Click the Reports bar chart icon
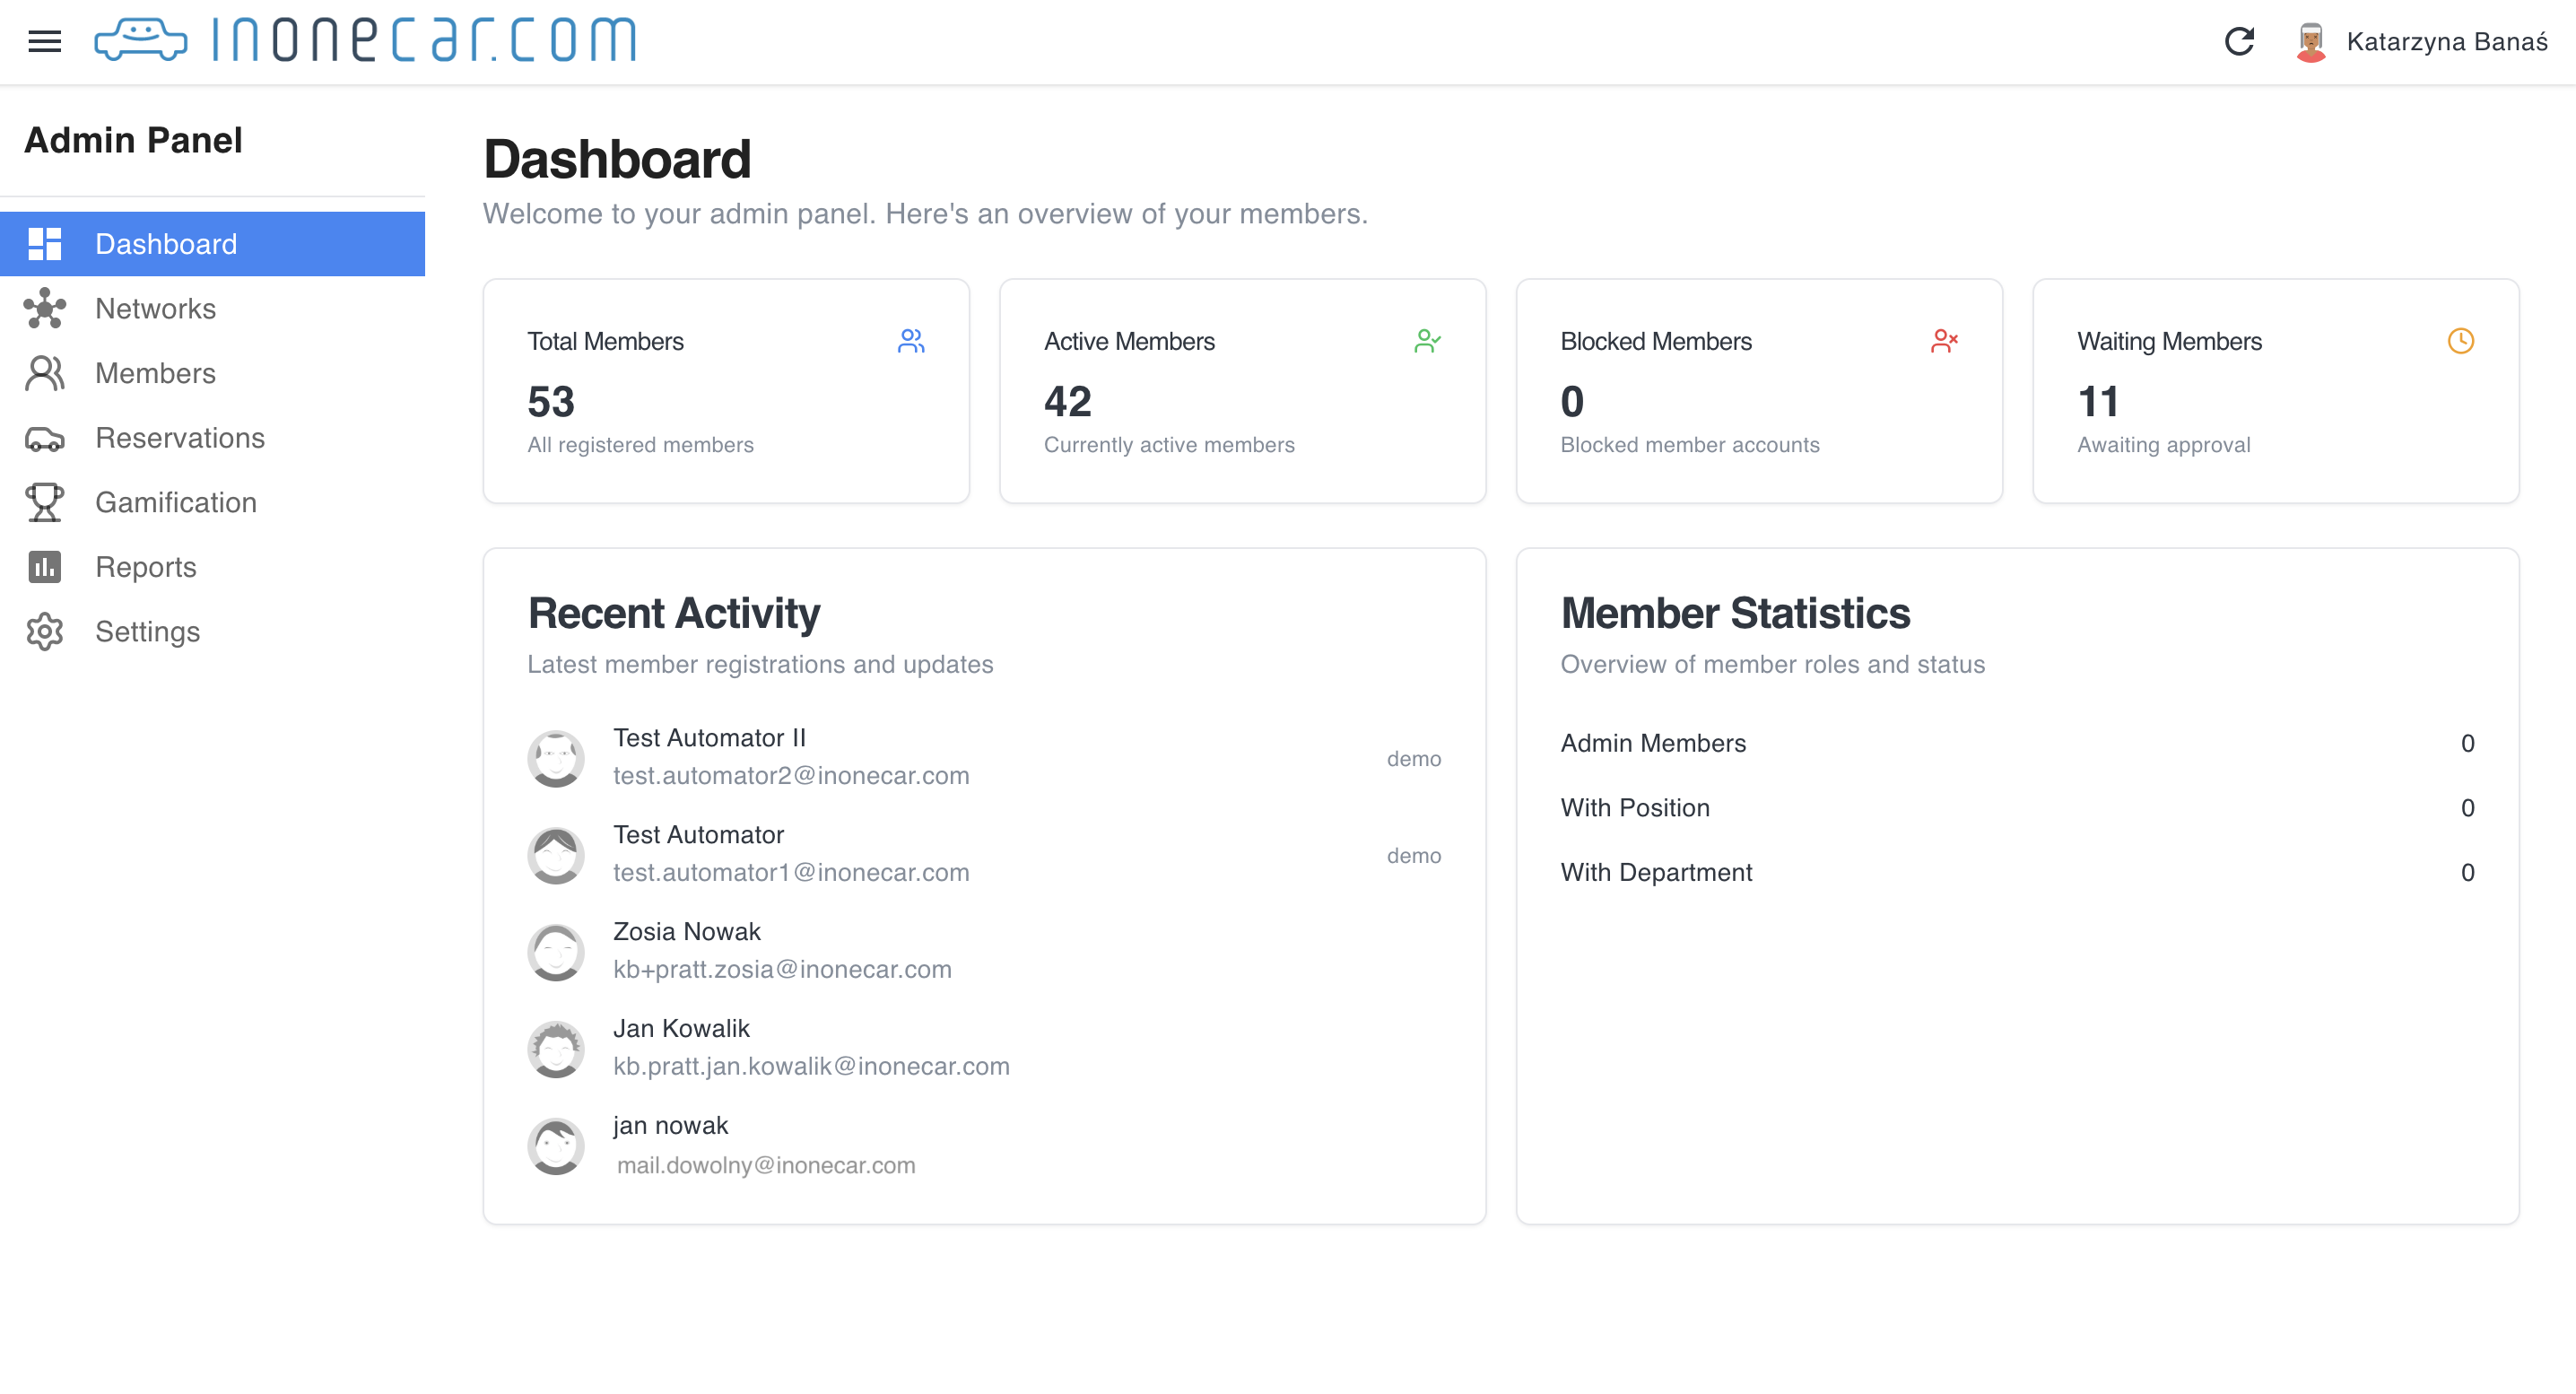The height and width of the screenshot is (1394, 2576). [44, 567]
